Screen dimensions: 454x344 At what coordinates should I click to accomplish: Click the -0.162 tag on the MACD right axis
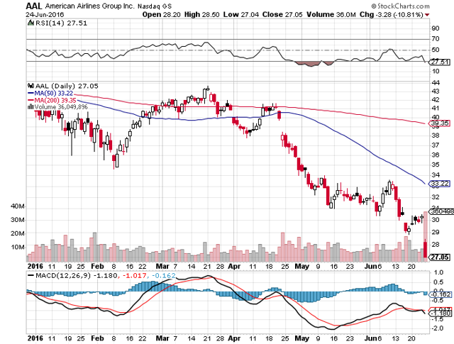(440, 294)
